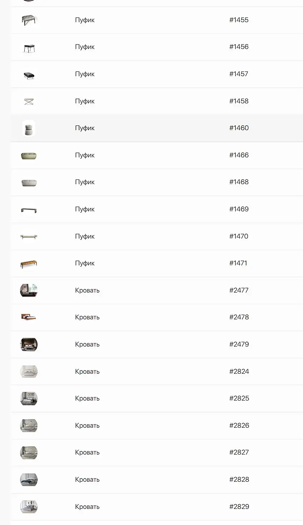
Task: Open the bed thumbnail for #2477
Action: click(x=29, y=290)
